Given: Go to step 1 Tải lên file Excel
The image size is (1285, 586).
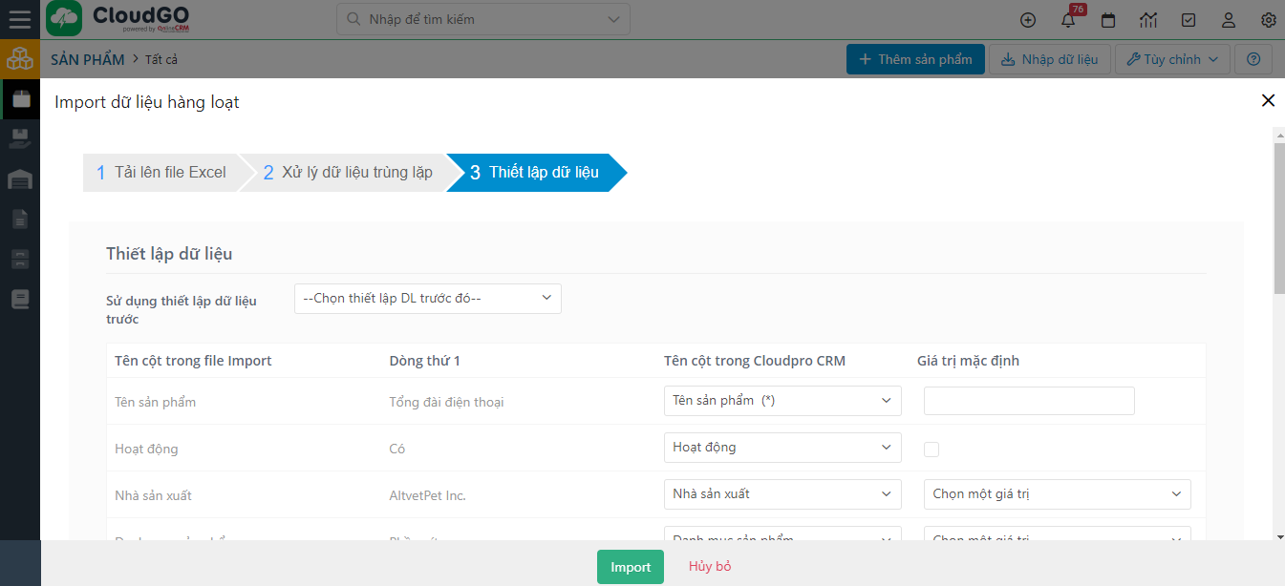Looking at the screenshot, I should [x=161, y=173].
